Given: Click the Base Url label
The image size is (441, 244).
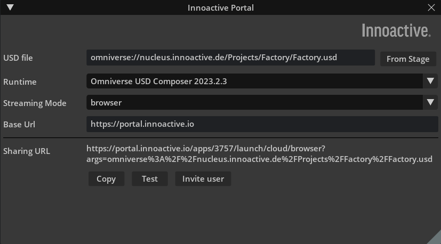Looking at the screenshot, I should pos(19,125).
